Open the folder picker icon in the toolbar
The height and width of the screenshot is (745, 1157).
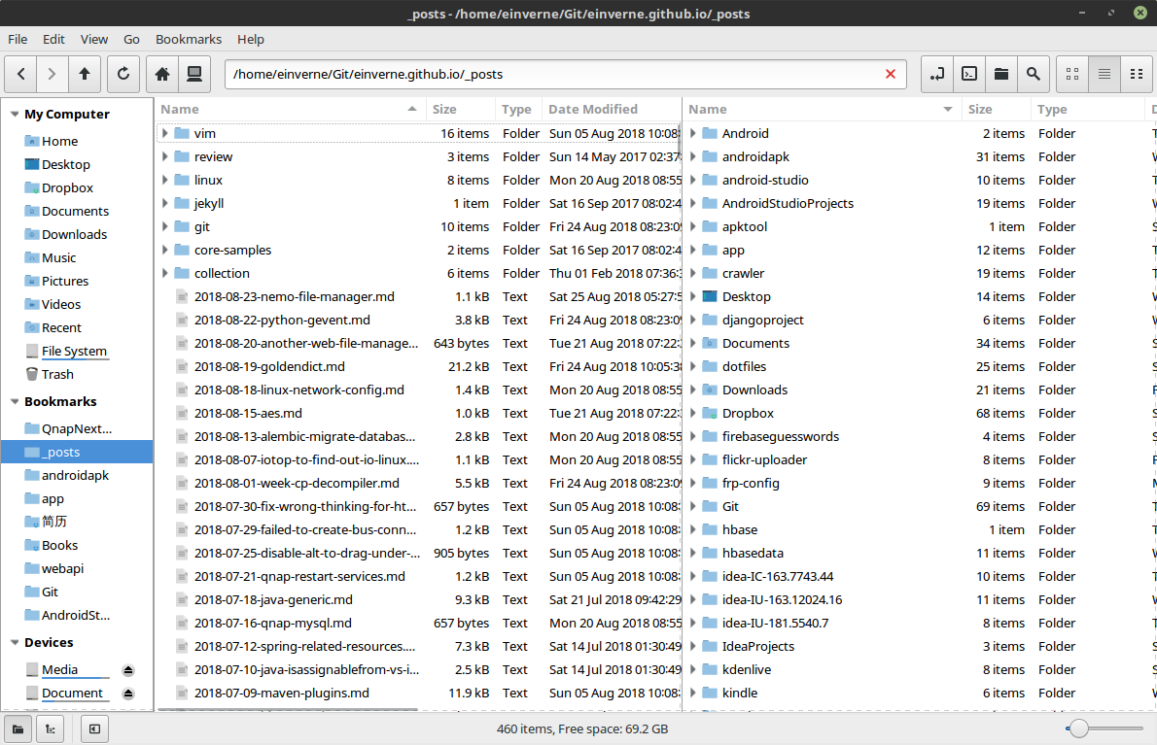1000,73
